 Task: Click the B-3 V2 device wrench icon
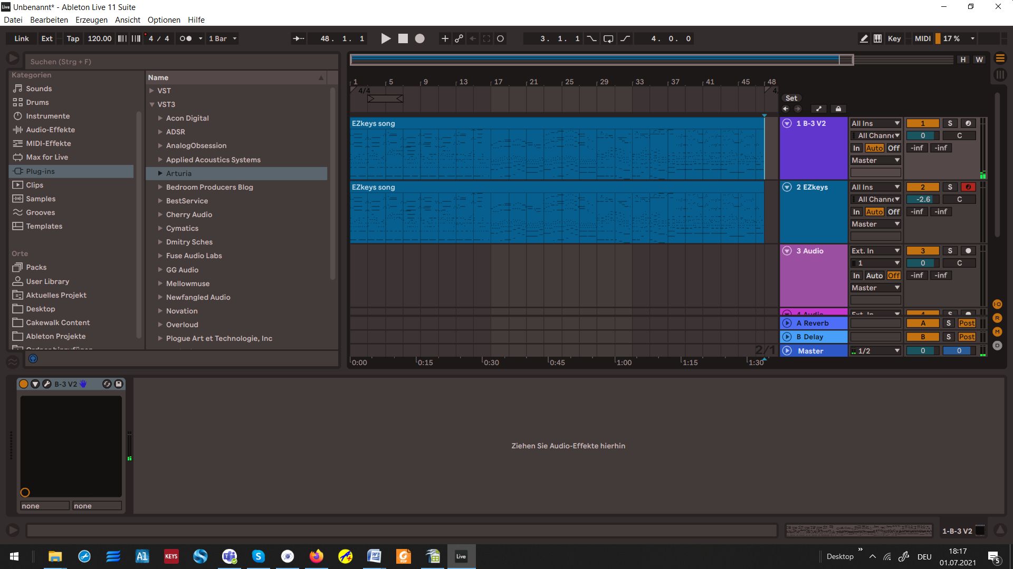[x=46, y=384]
